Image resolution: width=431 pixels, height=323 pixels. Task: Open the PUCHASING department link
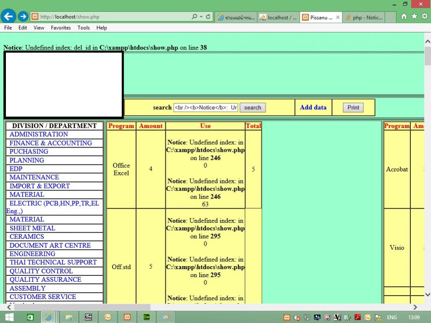pyautogui.click(x=29, y=151)
